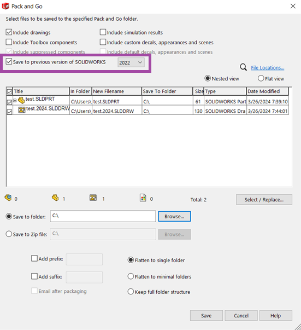
Task: Click the Total: 2 label
Action: click(198, 200)
